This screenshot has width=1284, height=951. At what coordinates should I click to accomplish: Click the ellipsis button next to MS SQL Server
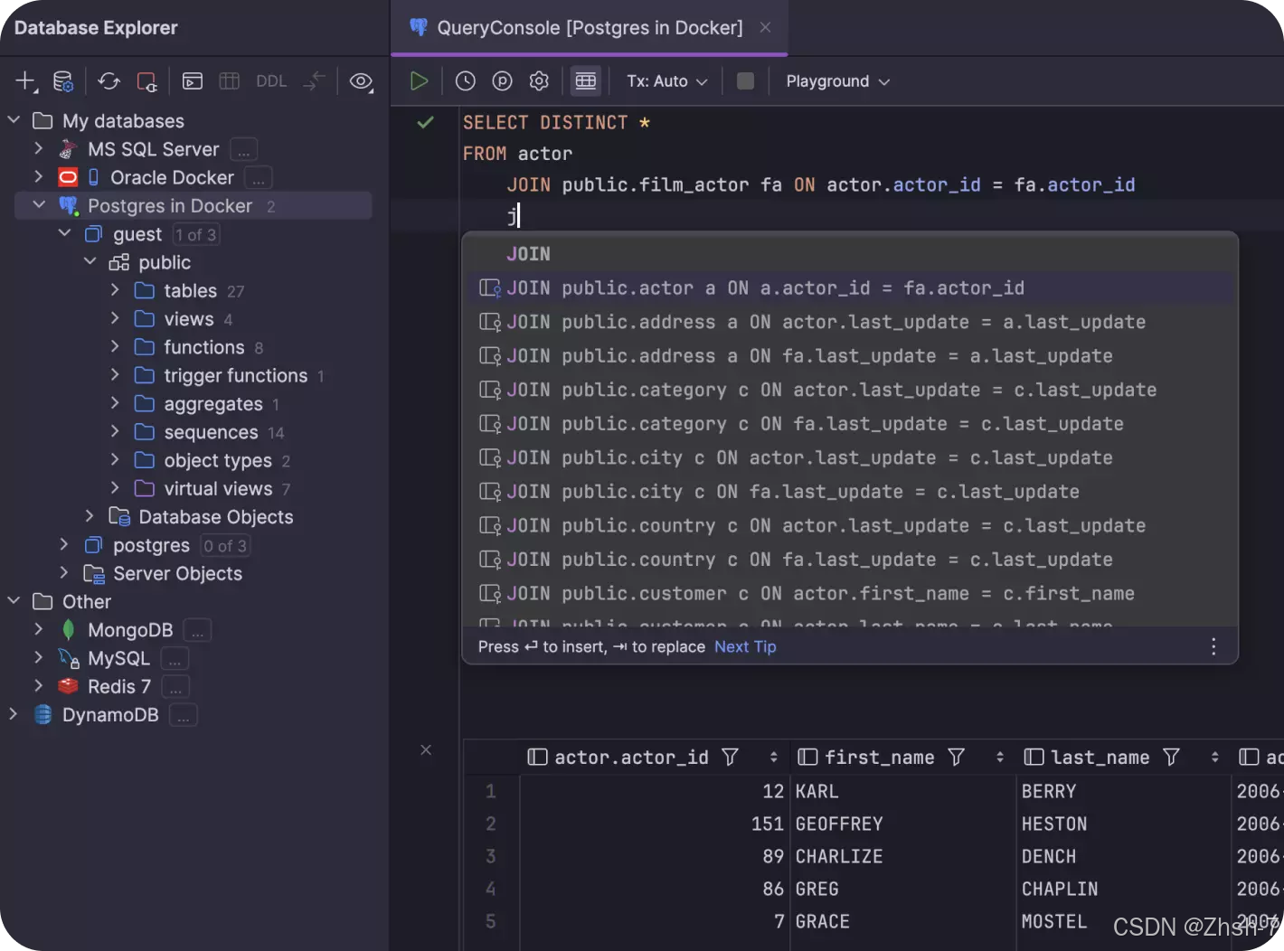(x=243, y=149)
